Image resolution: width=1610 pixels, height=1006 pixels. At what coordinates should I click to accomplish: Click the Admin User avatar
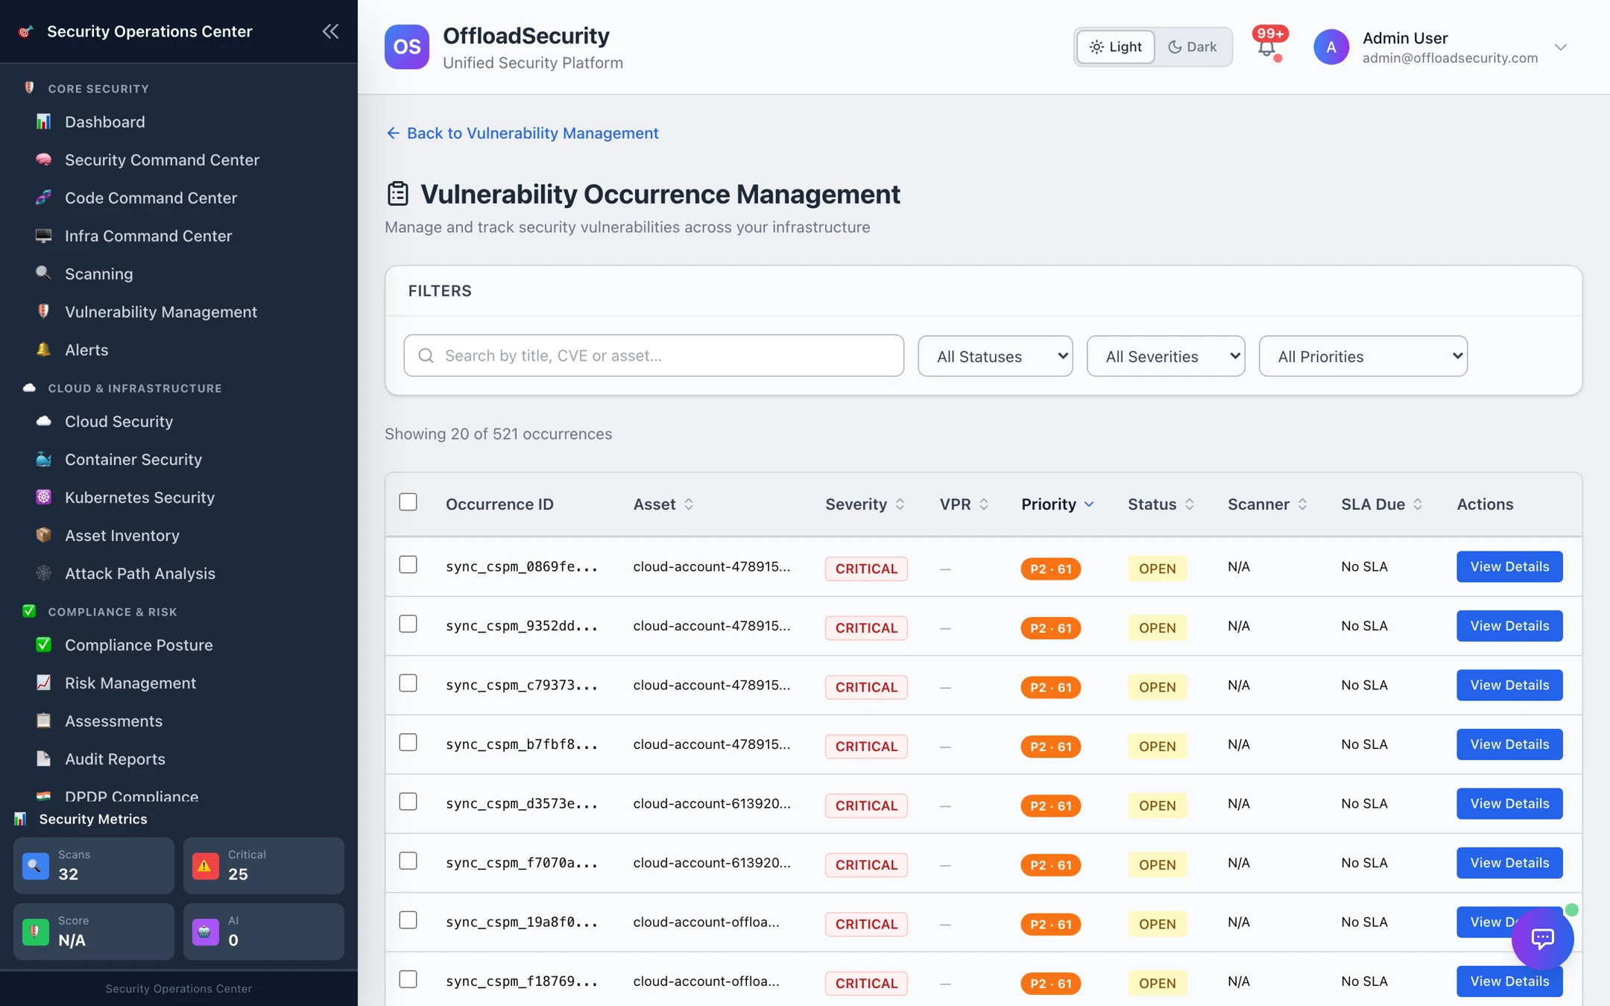[1331, 47]
